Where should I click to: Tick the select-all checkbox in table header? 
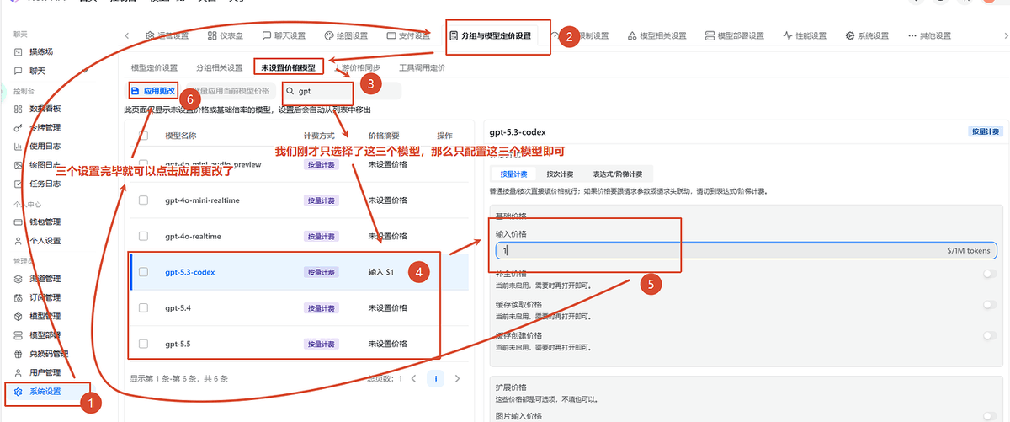(143, 136)
